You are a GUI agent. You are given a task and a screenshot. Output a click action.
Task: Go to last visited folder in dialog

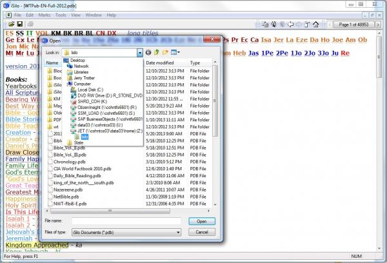(x=148, y=52)
